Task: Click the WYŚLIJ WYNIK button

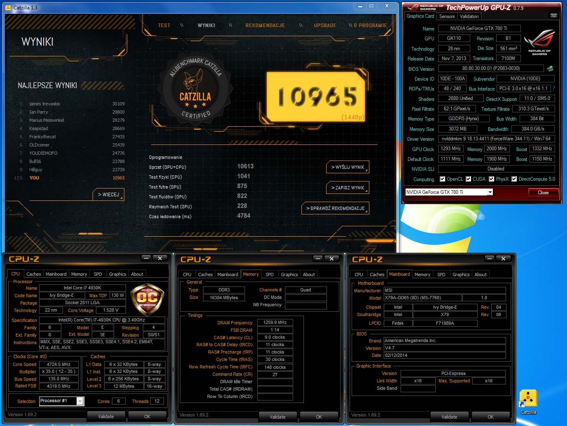Action: [x=348, y=167]
